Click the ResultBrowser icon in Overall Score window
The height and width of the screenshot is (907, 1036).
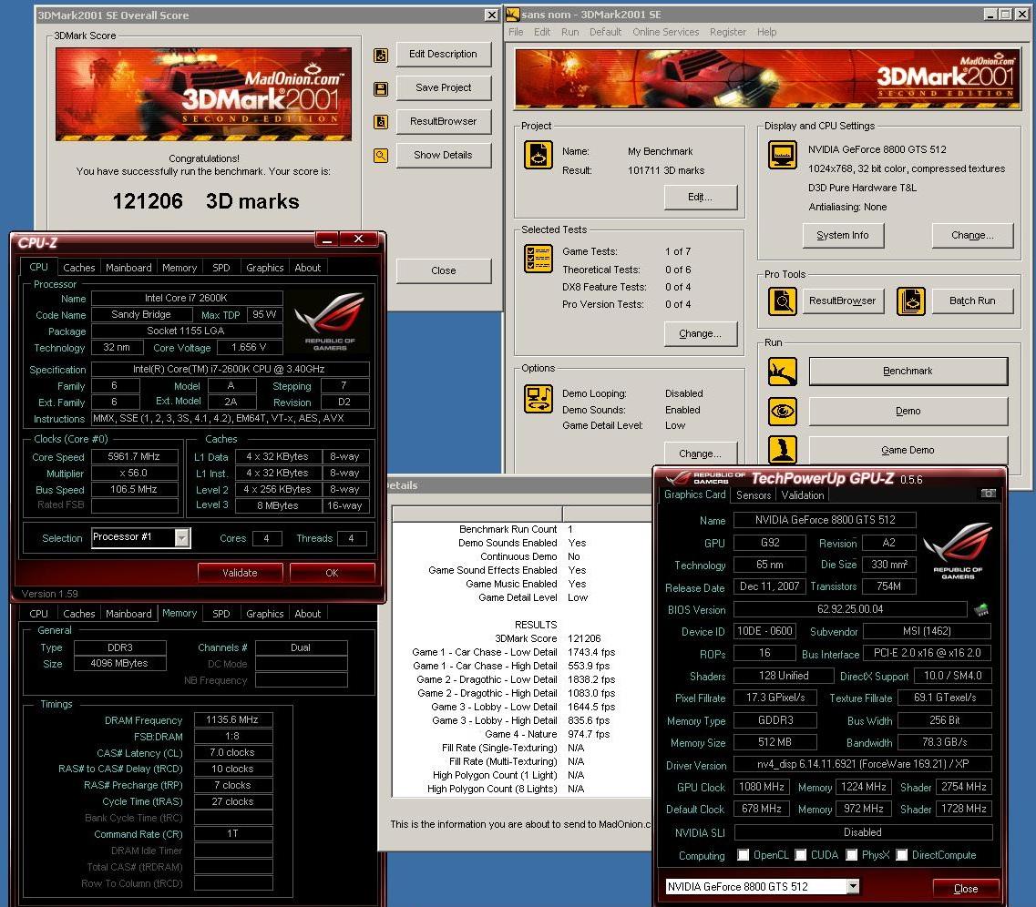[381, 122]
